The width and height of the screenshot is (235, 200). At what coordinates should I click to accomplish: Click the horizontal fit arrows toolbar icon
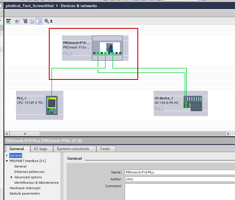17,21
